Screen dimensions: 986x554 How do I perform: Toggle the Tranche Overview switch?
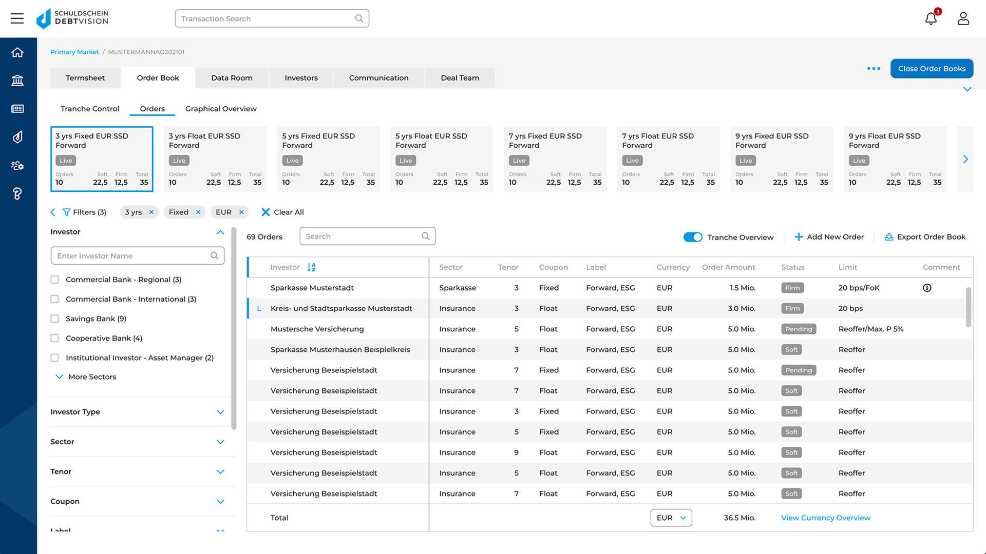[692, 237]
